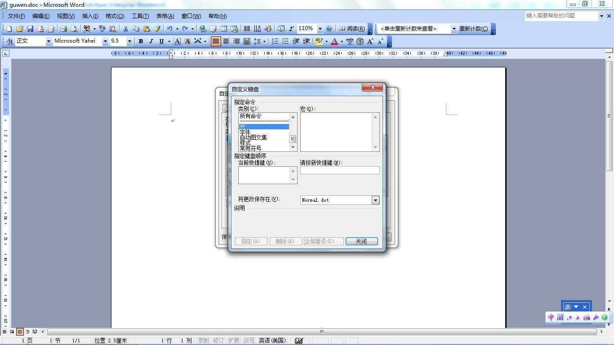614x345 pixels.
Task: Open the Normal.dot save-in dropdown
Action: 375,200
